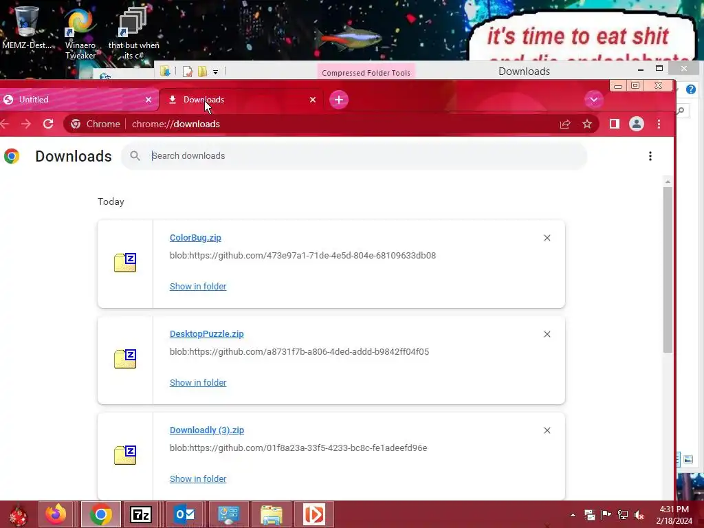704x528 pixels.
Task: Open 7-Zip from the taskbar
Action: [141, 514]
